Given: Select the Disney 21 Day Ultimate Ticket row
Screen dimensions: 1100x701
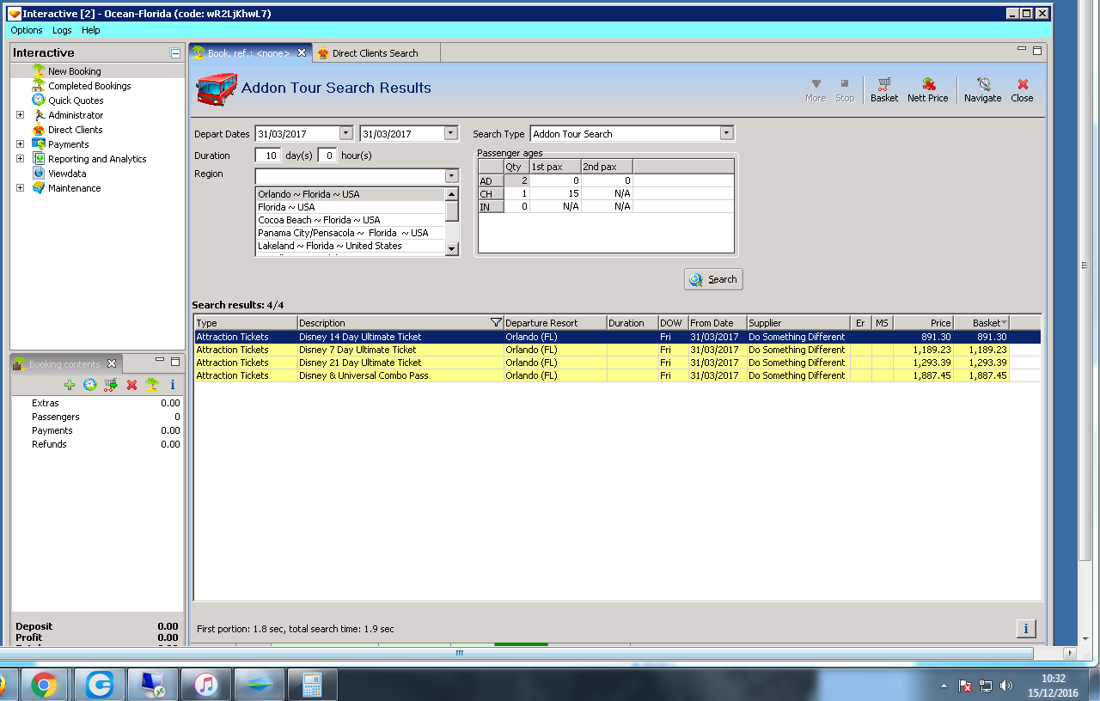Looking at the screenshot, I should [x=617, y=363].
